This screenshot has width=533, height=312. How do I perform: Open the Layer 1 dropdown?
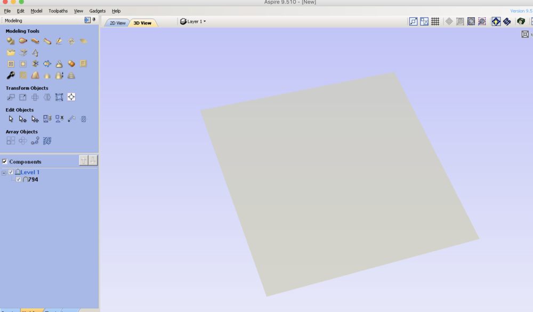tap(193, 22)
